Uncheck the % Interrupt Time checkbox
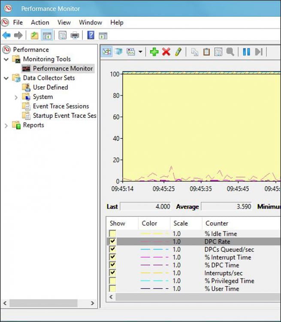The width and height of the screenshot is (281, 322). (x=112, y=257)
